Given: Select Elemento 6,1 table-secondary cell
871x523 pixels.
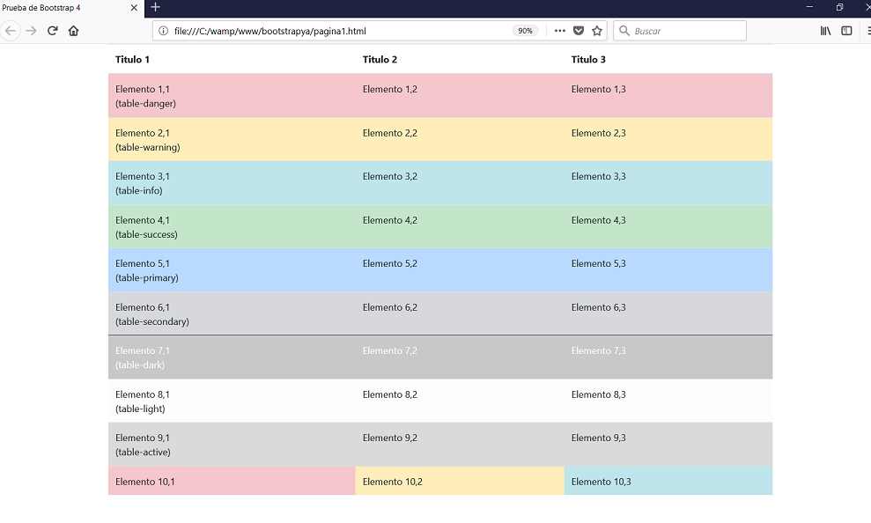Looking at the screenshot, I should [232, 313].
